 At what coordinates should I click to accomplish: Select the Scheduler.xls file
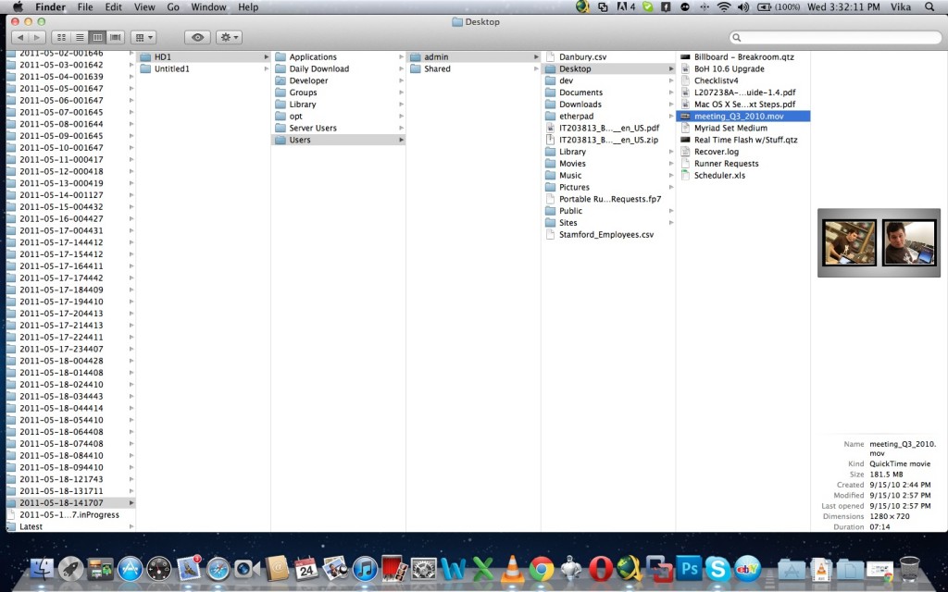pos(719,175)
